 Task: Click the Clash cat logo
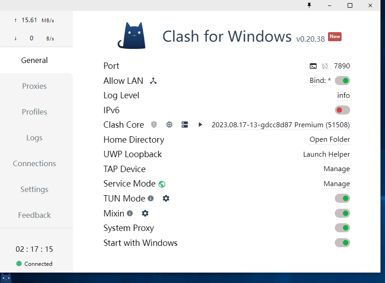pos(132,36)
